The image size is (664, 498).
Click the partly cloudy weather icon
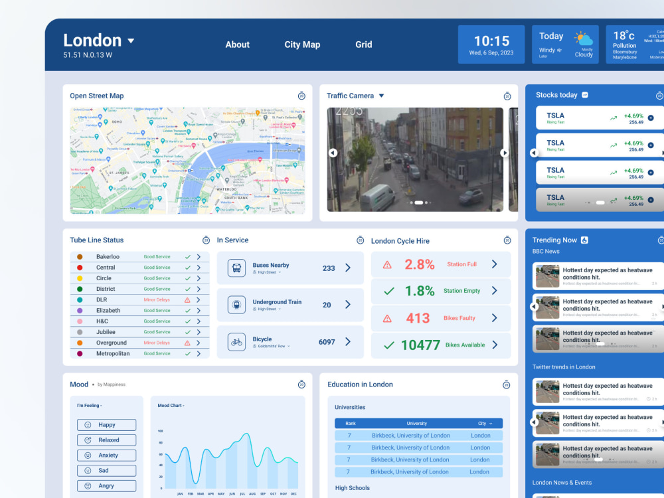(x=584, y=39)
